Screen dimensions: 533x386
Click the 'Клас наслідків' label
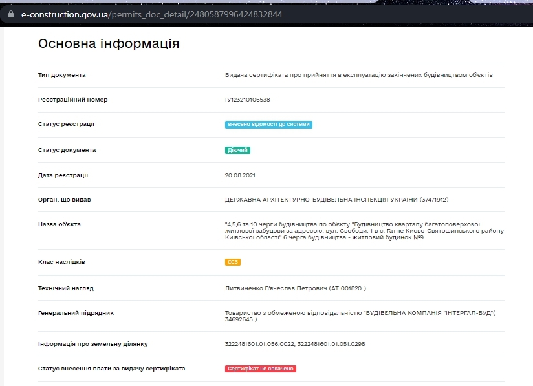(61, 262)
